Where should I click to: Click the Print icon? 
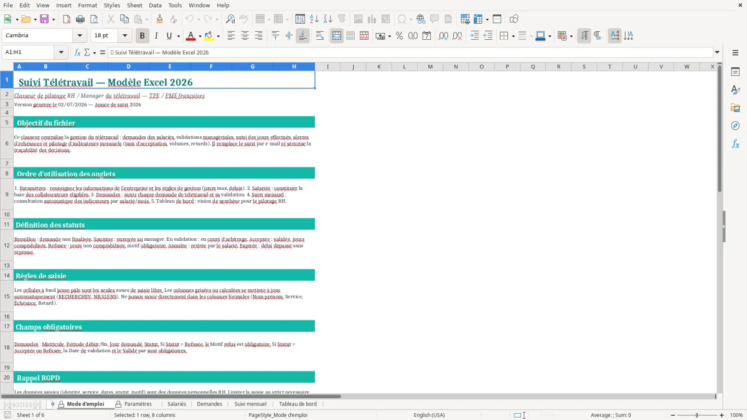click(80, 19)
